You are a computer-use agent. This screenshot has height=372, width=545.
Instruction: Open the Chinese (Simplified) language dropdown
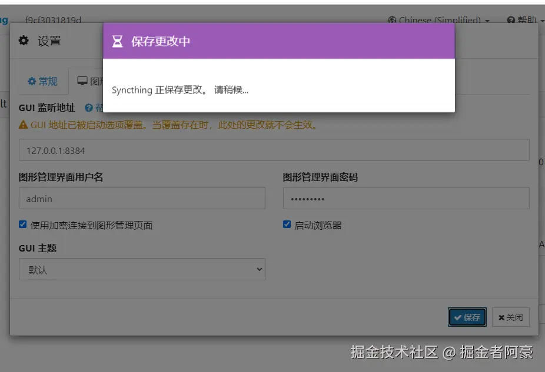pyautogui.click(x=438, y=20)
